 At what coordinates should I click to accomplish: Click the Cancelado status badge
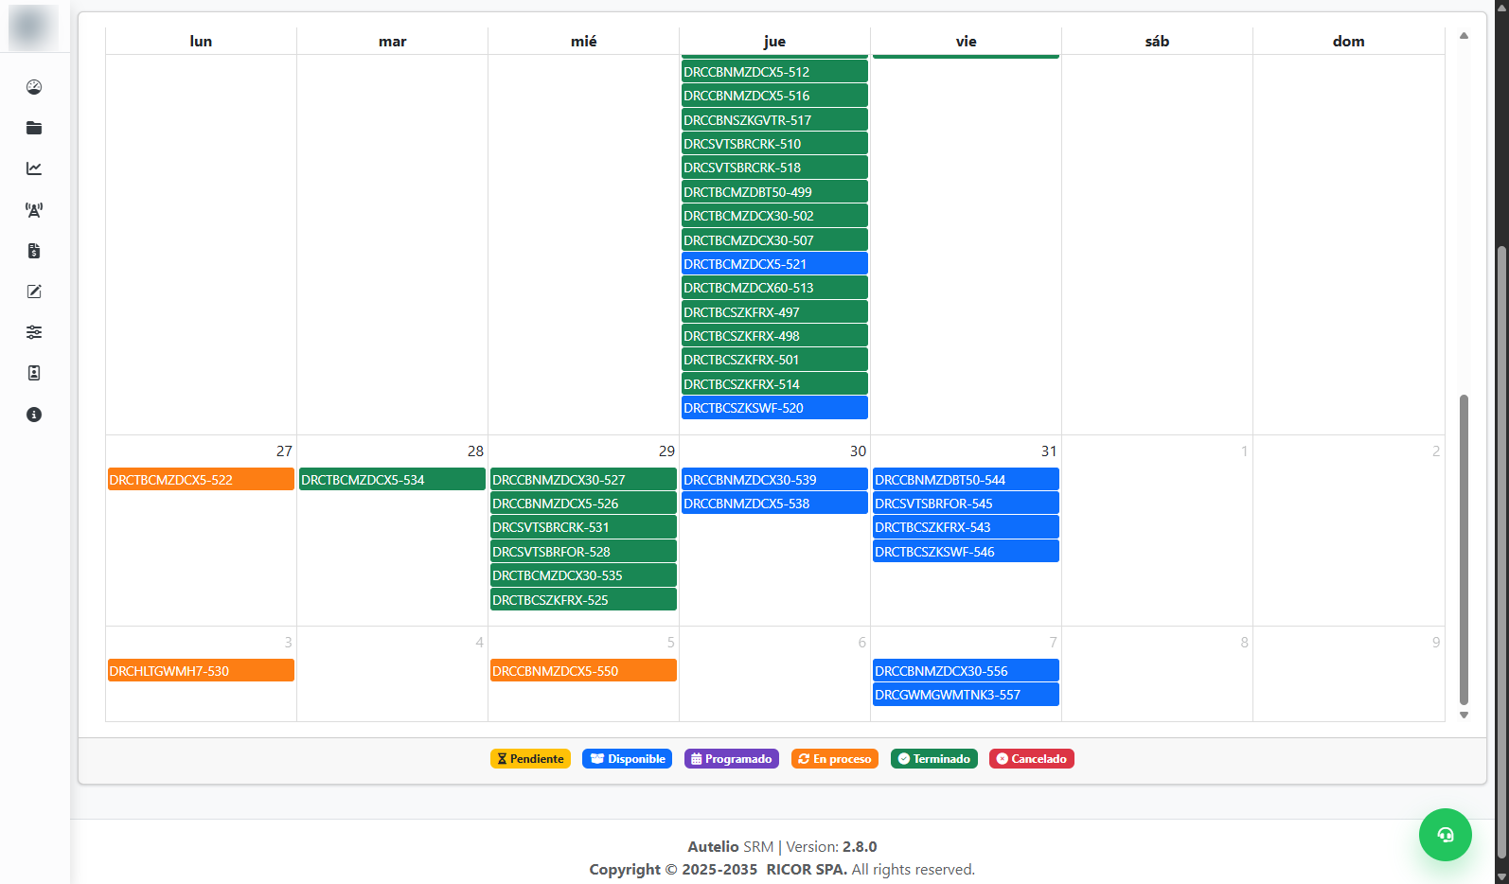point(1032,759)
